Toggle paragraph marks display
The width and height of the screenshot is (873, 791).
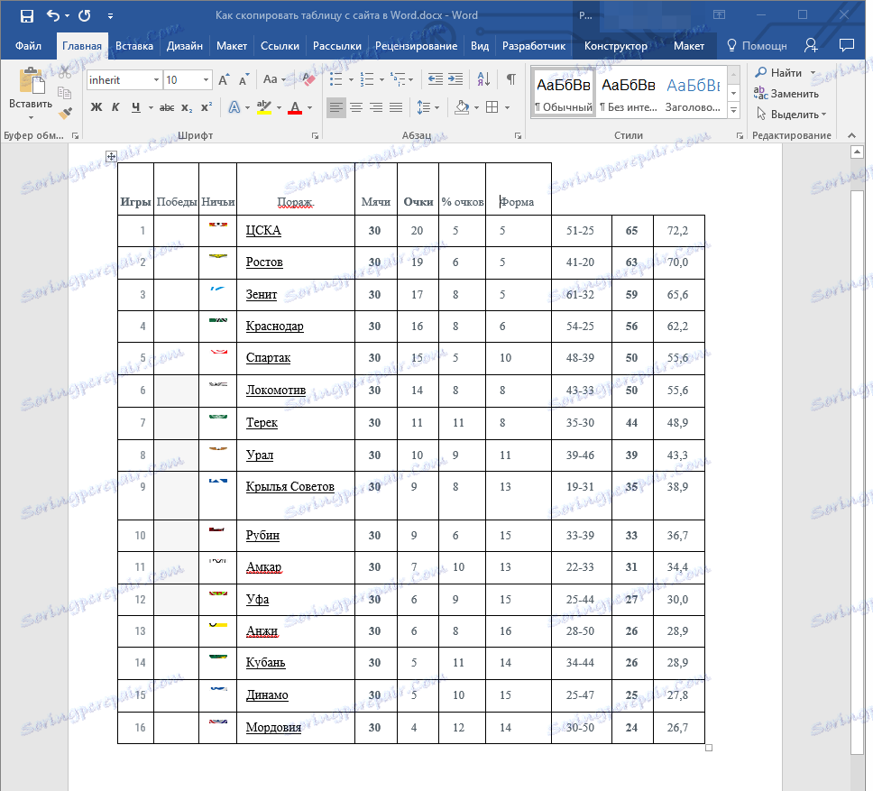coord(510,79)
